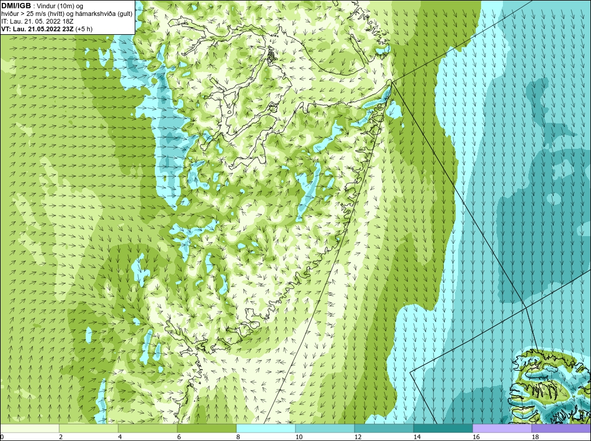Click the VT: Lau. 21.05.2022 23Z line
The width and height of the screenshot is (591, 441).
[47, 29]
